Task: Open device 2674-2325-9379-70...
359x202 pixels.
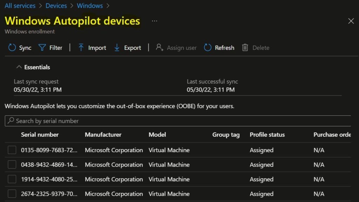Action: (49, 194)
